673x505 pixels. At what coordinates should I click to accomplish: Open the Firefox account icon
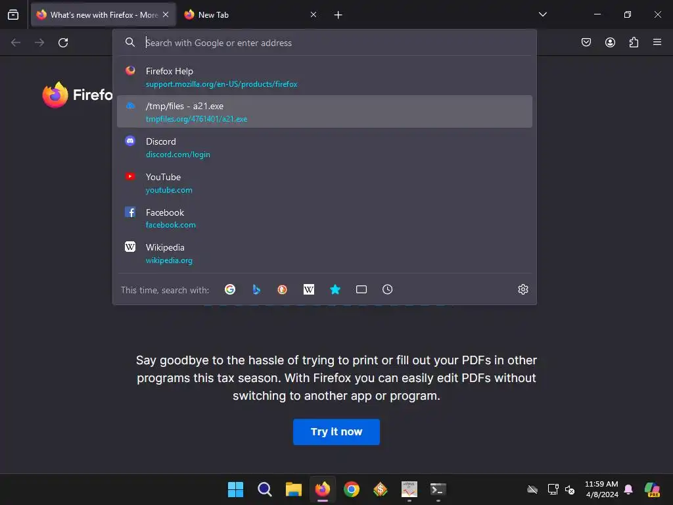pyautogui.click(x=610, y=42)
